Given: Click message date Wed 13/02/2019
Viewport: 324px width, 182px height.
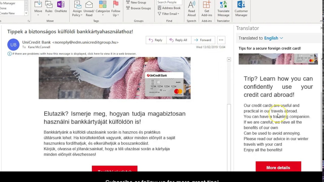Looking at the screenshot, I should pos(211,47).
